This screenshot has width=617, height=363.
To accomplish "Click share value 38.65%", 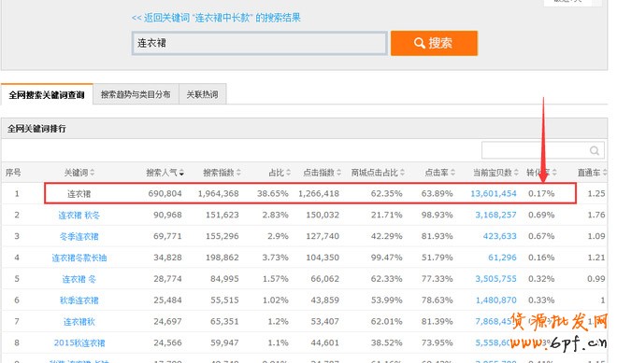I will click(x=273, y=194).
